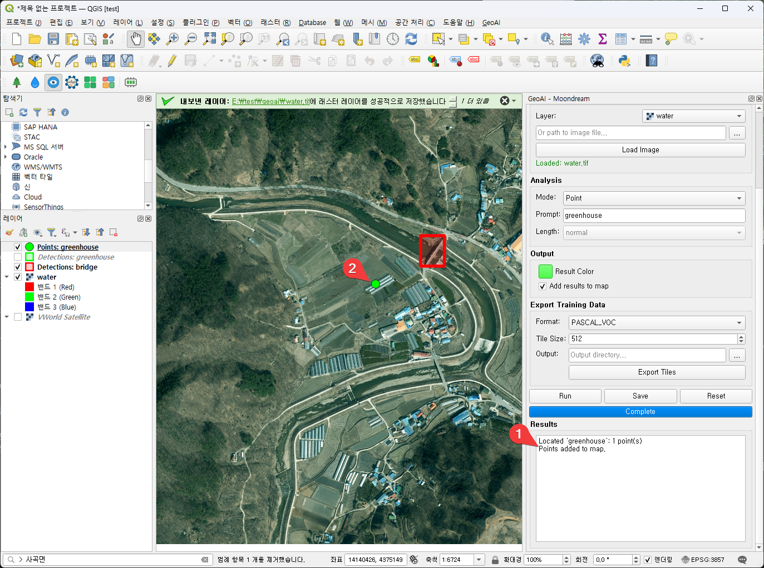
Task: Click the water drop GeoAI icon
Action: tap(35, 82)
